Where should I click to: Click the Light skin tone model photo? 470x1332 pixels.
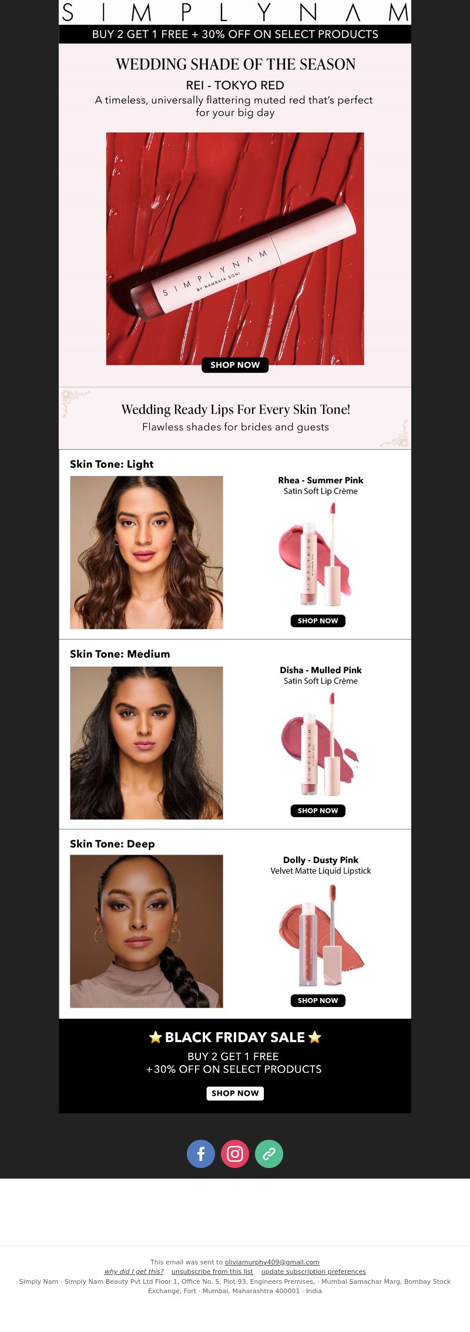(146, 553)
